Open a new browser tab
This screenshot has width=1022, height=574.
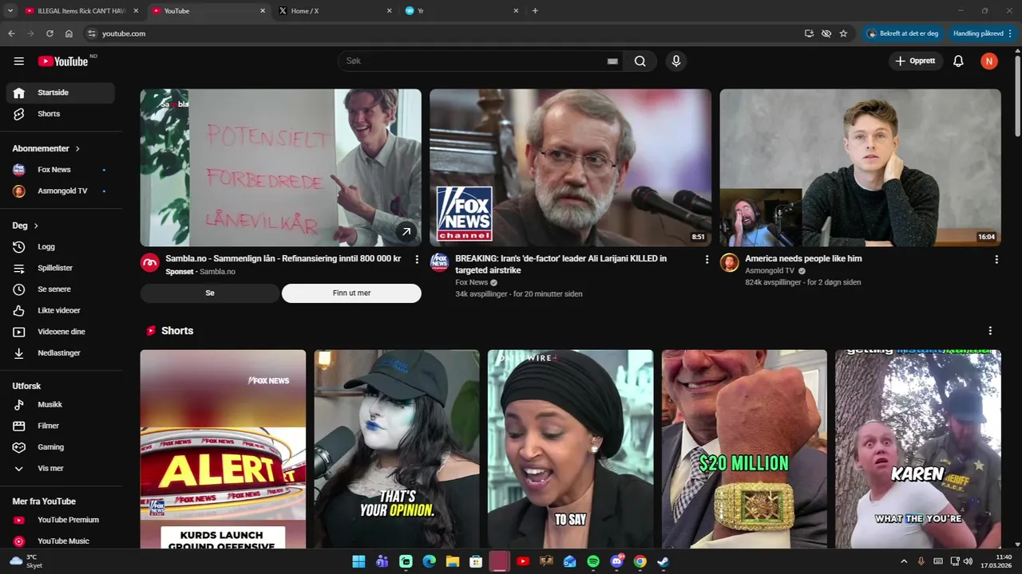point(535,10)
